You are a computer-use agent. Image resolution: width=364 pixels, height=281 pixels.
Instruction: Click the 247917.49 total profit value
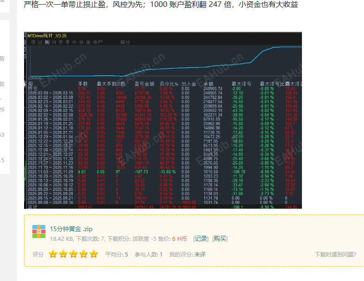[144, 207]
